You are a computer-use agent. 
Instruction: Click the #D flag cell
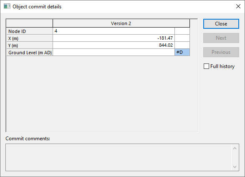[x=182, y=52]
